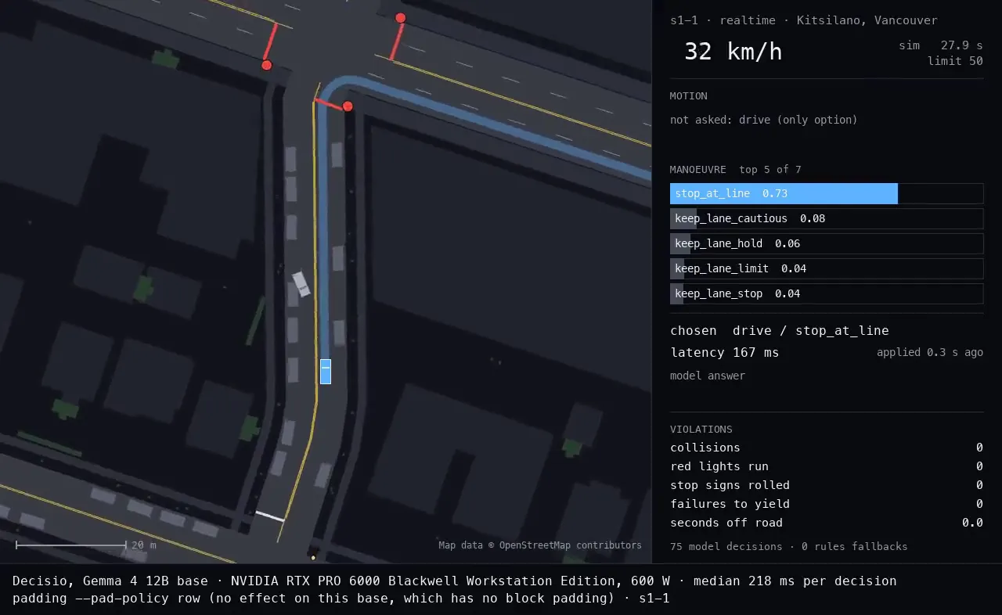Image resolution: width=1002 pixels, height=615 pixels.
Task: Open the OpenStreetMap contributors attribution
Action: pyautogui.click(x=540, y=545)
